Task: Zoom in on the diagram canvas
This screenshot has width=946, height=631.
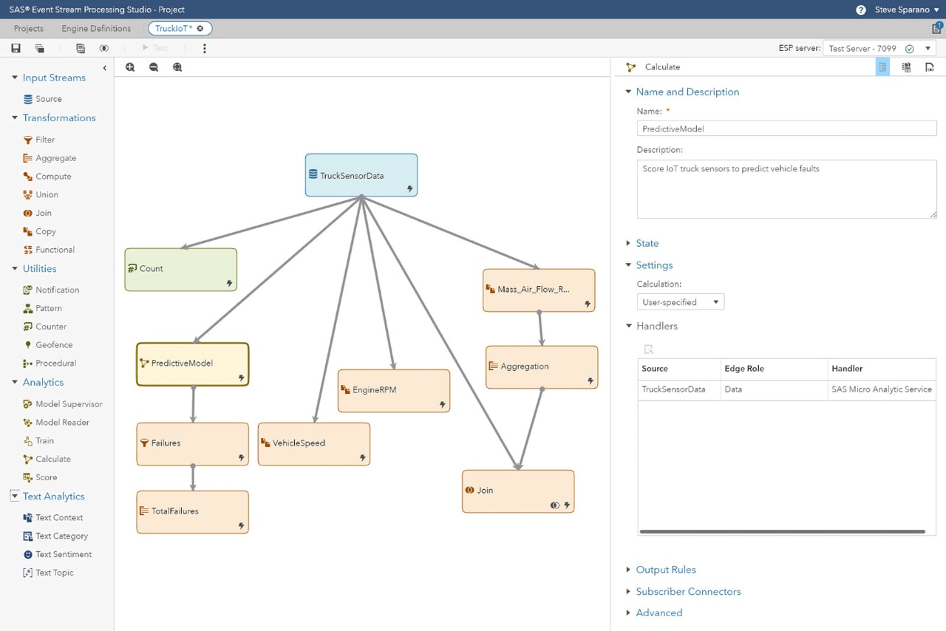Action: [130, 67]
